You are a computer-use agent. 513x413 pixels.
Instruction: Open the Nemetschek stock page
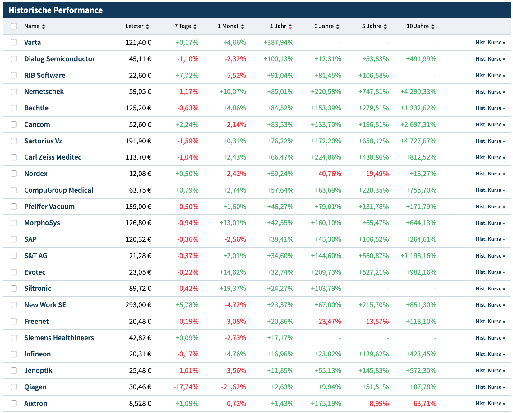click(44, 91)
